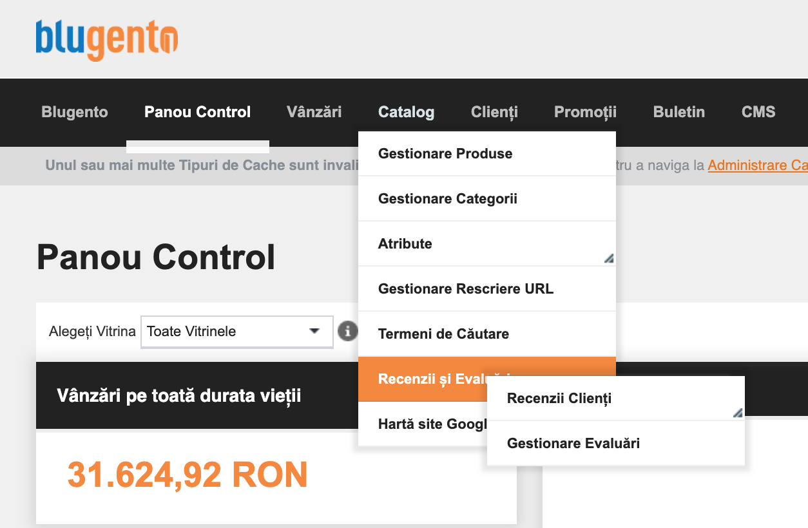Go to the Panou Control tab
This screenshot has height=528, width=808.
[x=198, y=112]
